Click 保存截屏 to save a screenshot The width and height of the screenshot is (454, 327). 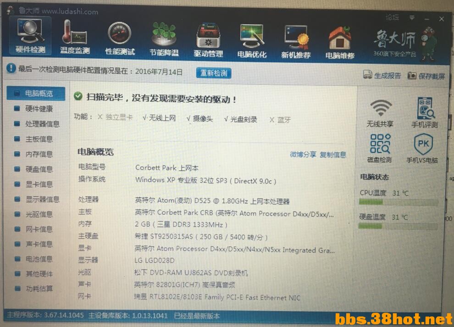(426, 76)
